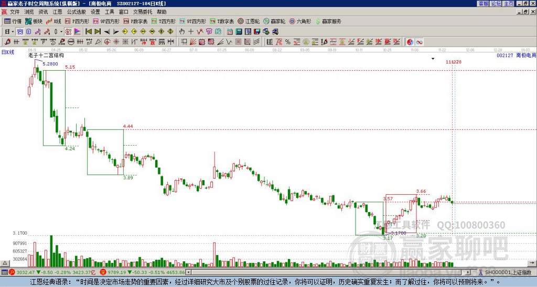Screen dimensions: 537x287
Task: Click the 论坛 forum link
Action: [496, 4]
